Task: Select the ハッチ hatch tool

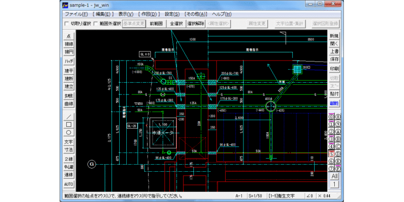Action: click(69, 61)
